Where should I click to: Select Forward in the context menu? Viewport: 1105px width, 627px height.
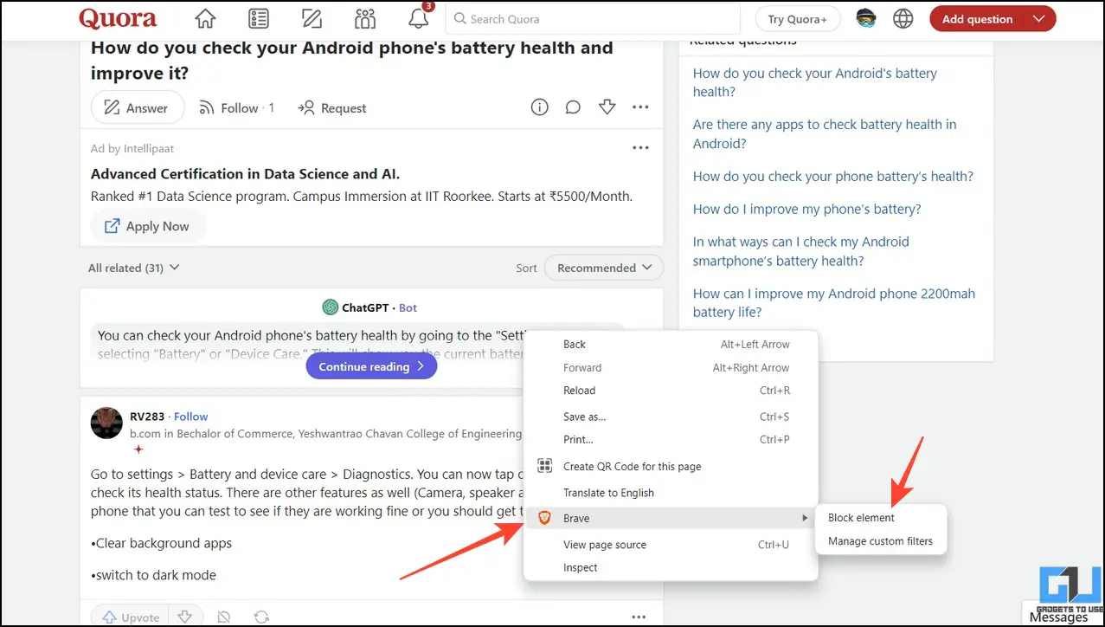pyautogui.click(x=671, y=368)
